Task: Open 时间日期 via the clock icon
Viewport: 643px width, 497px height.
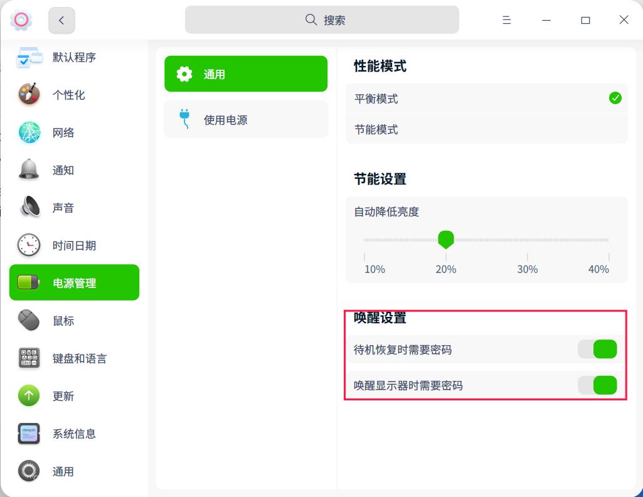Action: click(28, 245)
